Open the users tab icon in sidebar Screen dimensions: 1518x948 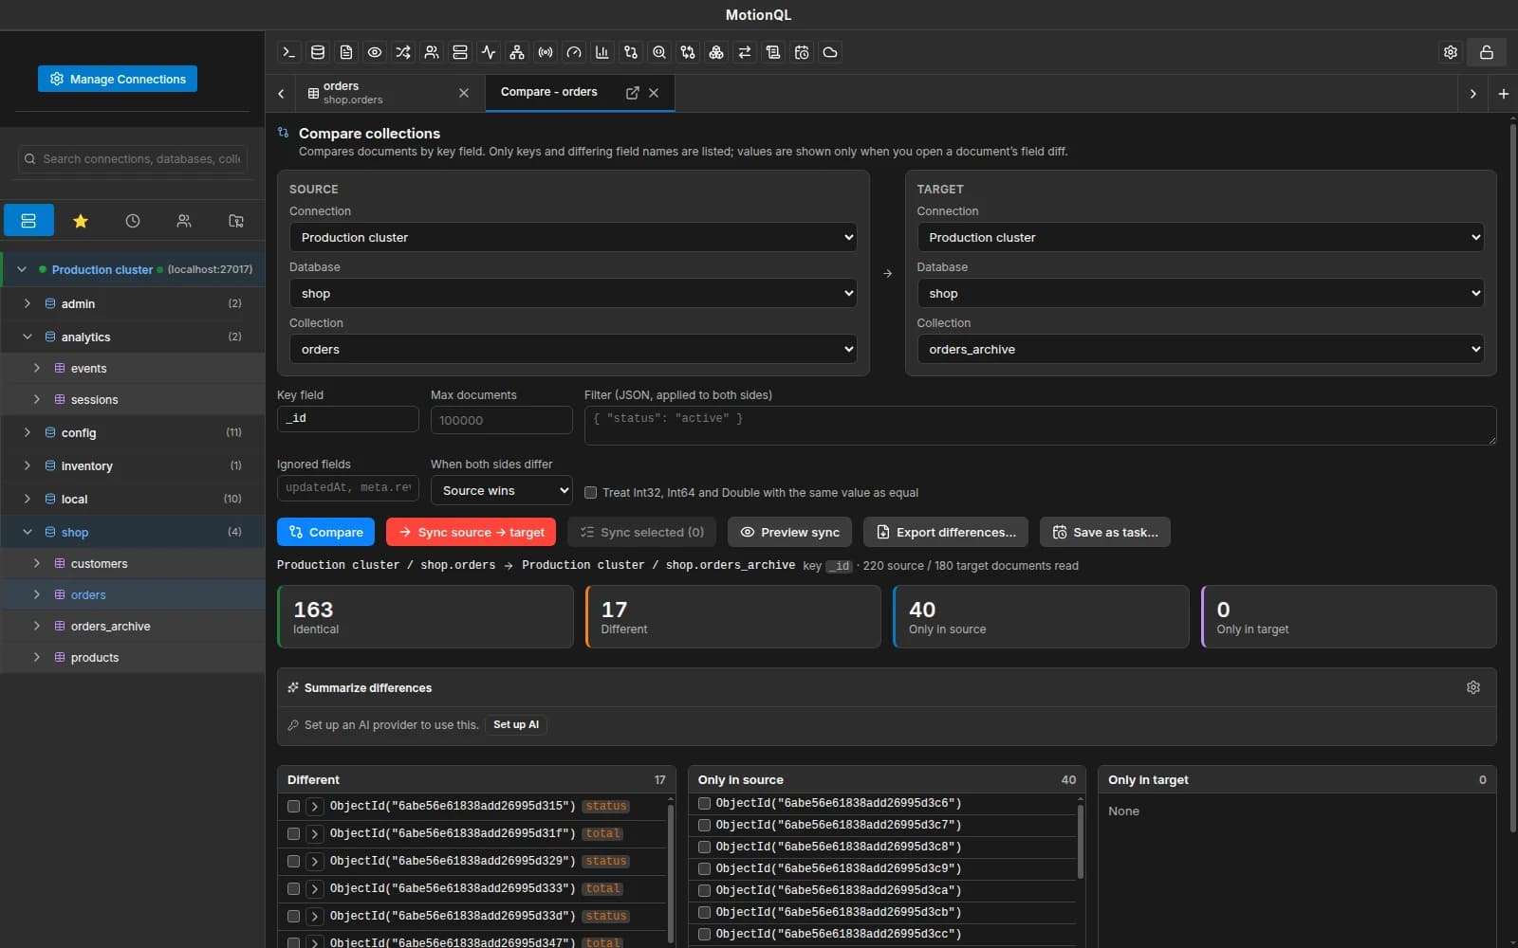pyautogui.click(x=184, y=221)
